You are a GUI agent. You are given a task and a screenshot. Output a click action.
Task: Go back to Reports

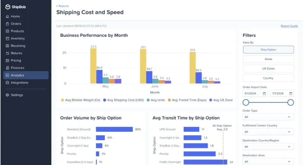point(62,6)
